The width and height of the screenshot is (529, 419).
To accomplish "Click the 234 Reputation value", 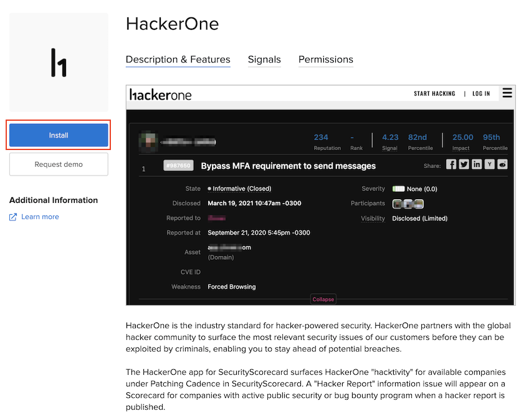I will point(321,137).
